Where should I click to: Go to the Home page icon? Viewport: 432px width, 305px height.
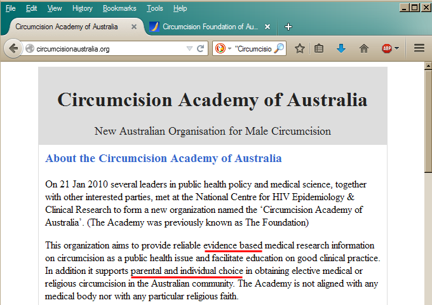(364, 48)
